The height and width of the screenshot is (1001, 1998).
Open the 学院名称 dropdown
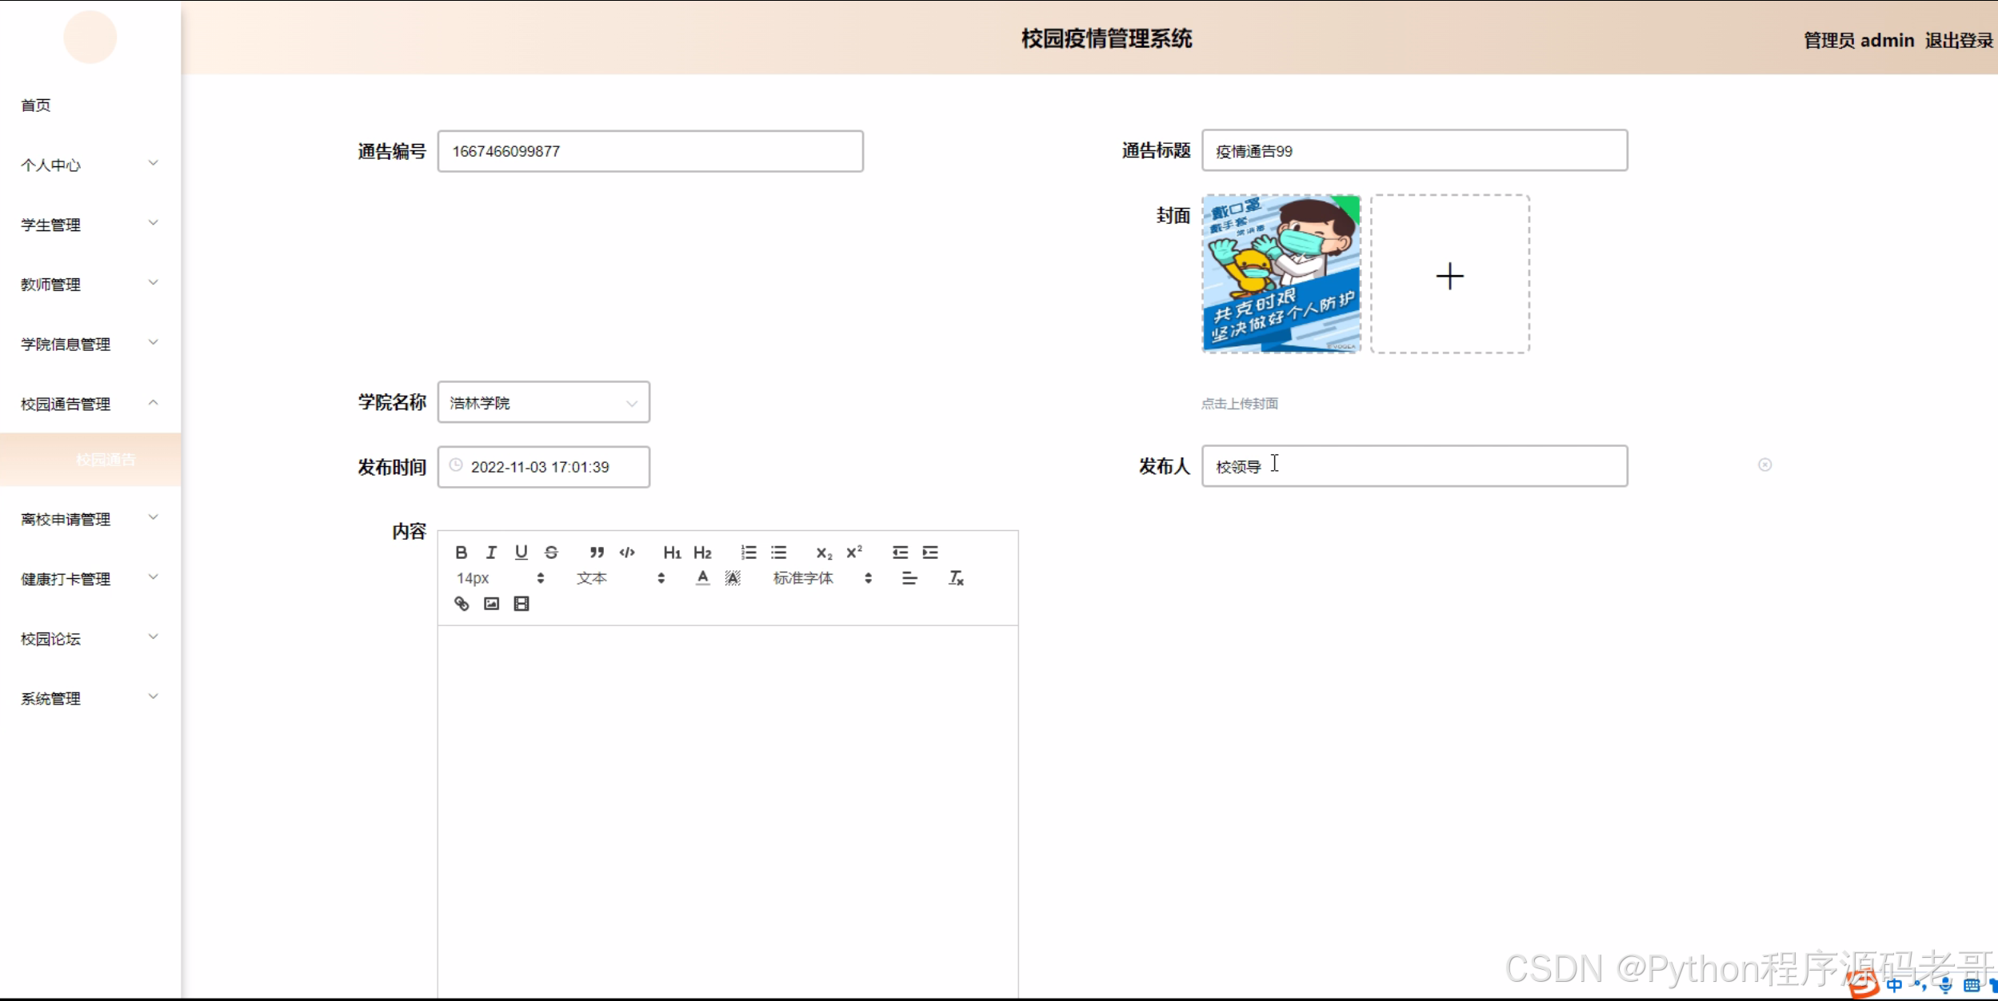pyautogui.click(x=543, y=403)
